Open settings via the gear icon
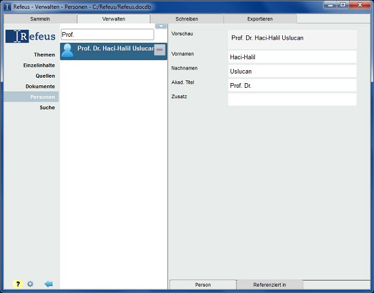The image size is (374, 293). [x=31, y=284]
